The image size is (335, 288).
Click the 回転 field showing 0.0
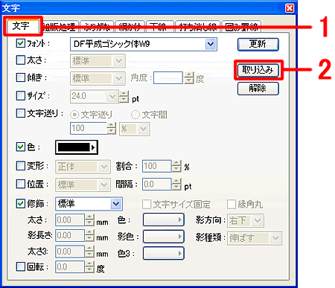point(70,267)
